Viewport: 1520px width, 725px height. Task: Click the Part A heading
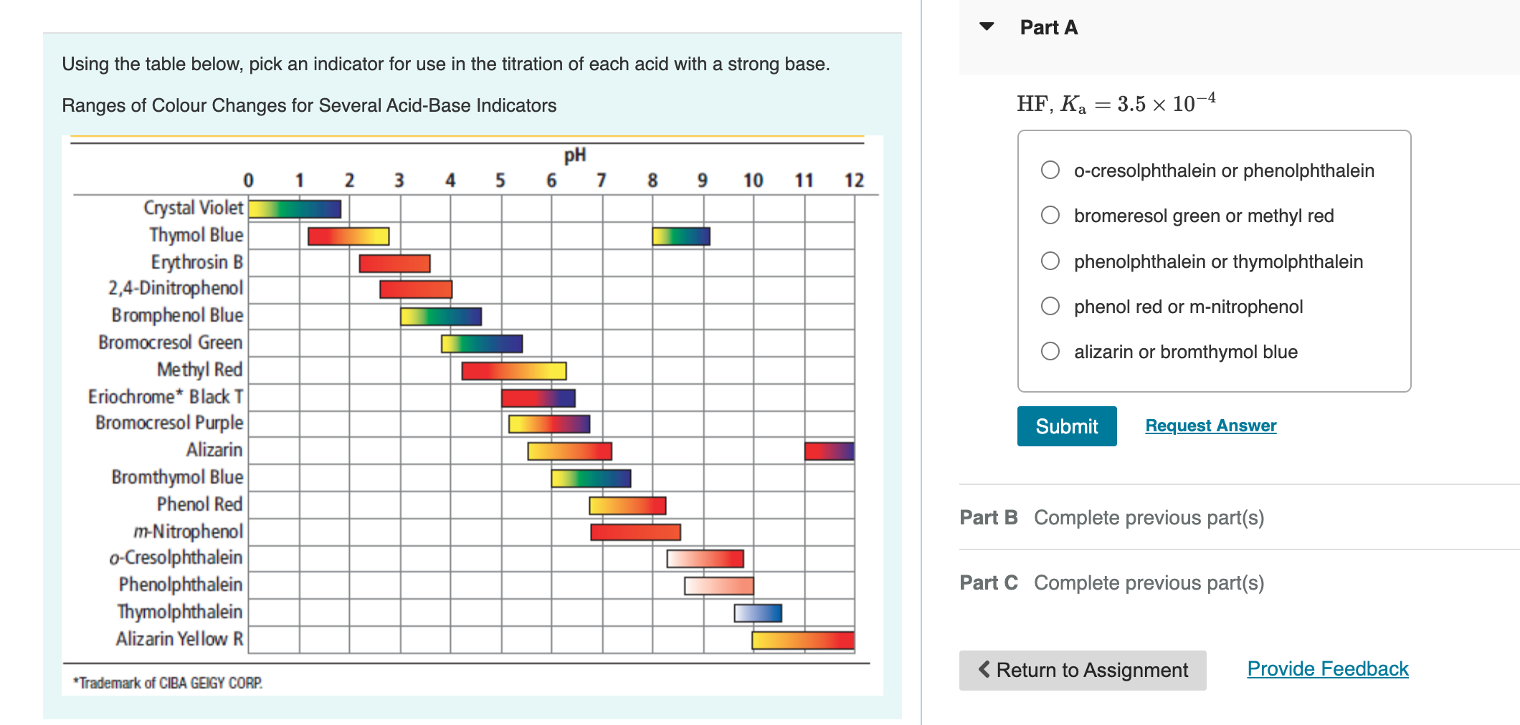(x=1048, y=27)
